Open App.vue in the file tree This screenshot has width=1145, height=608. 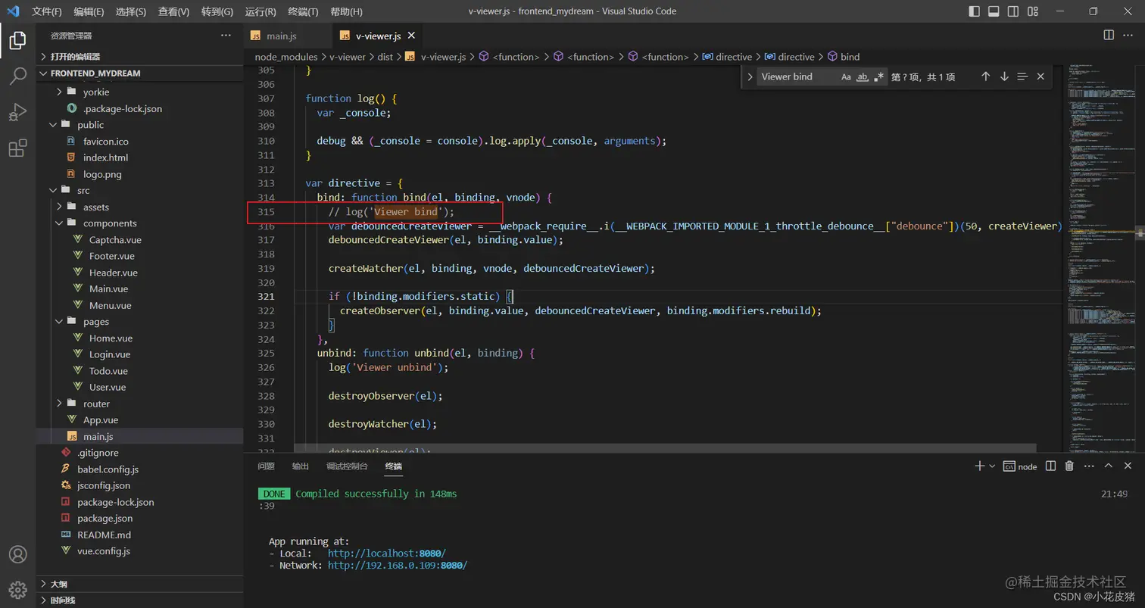(140, 420)
